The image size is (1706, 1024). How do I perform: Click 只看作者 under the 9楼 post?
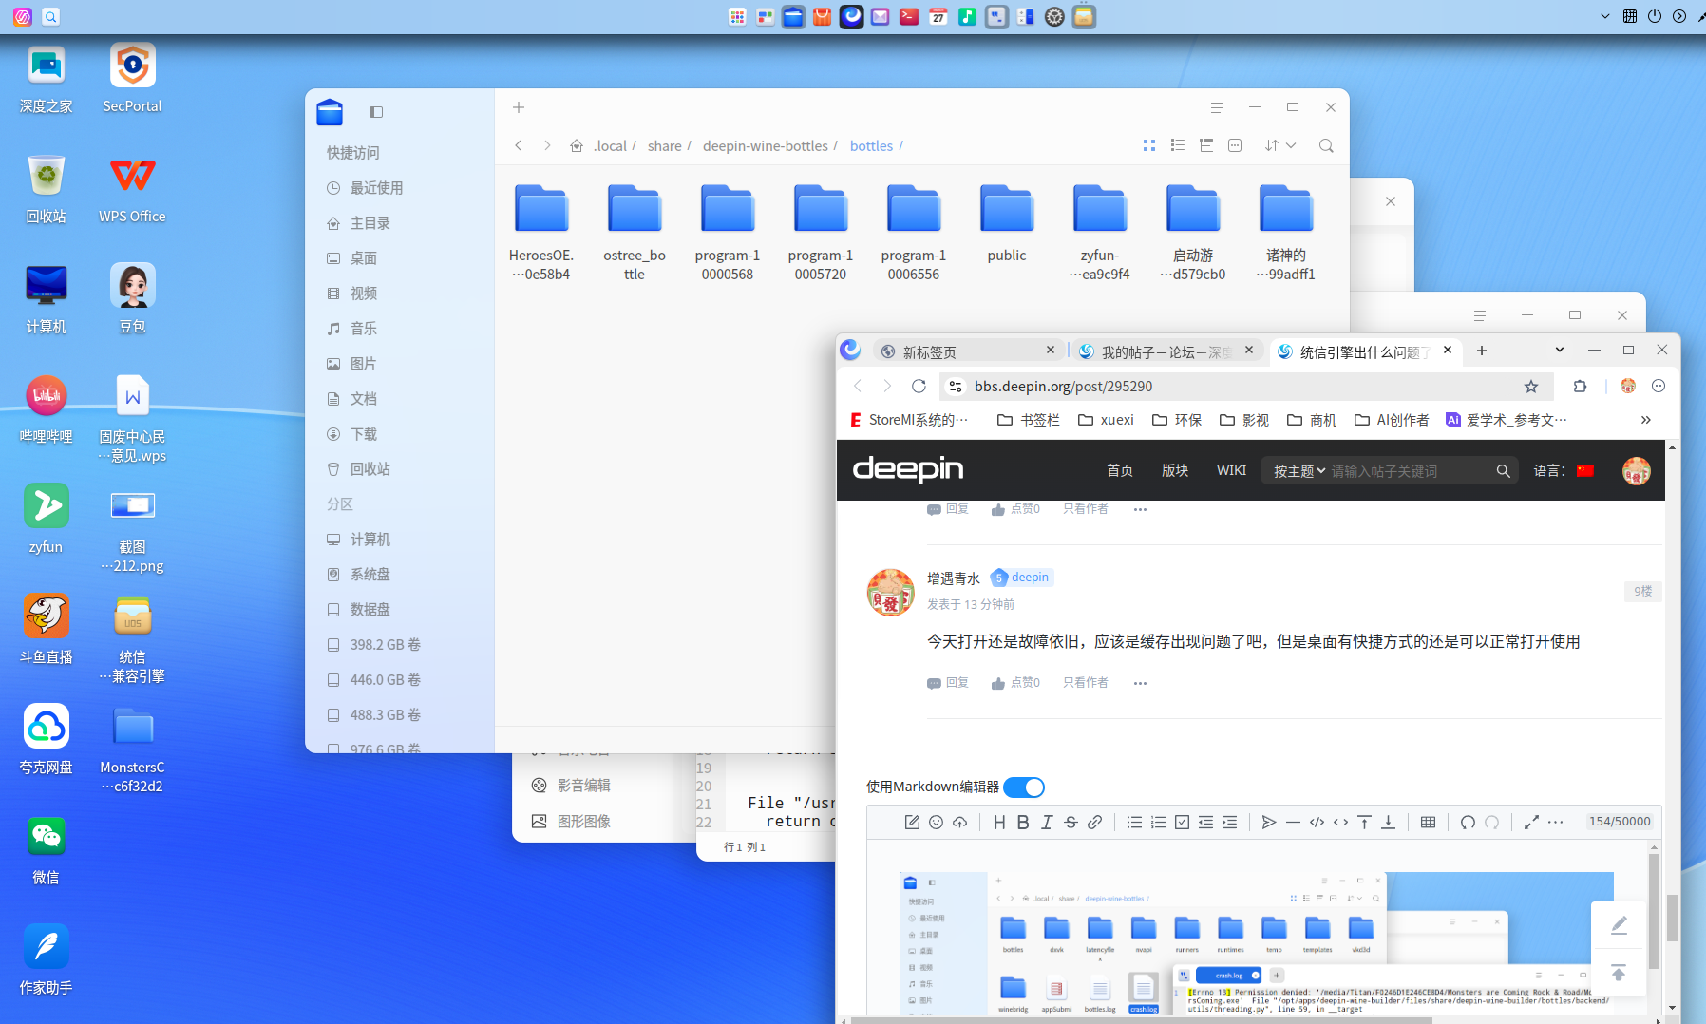tap(1085, 683)
